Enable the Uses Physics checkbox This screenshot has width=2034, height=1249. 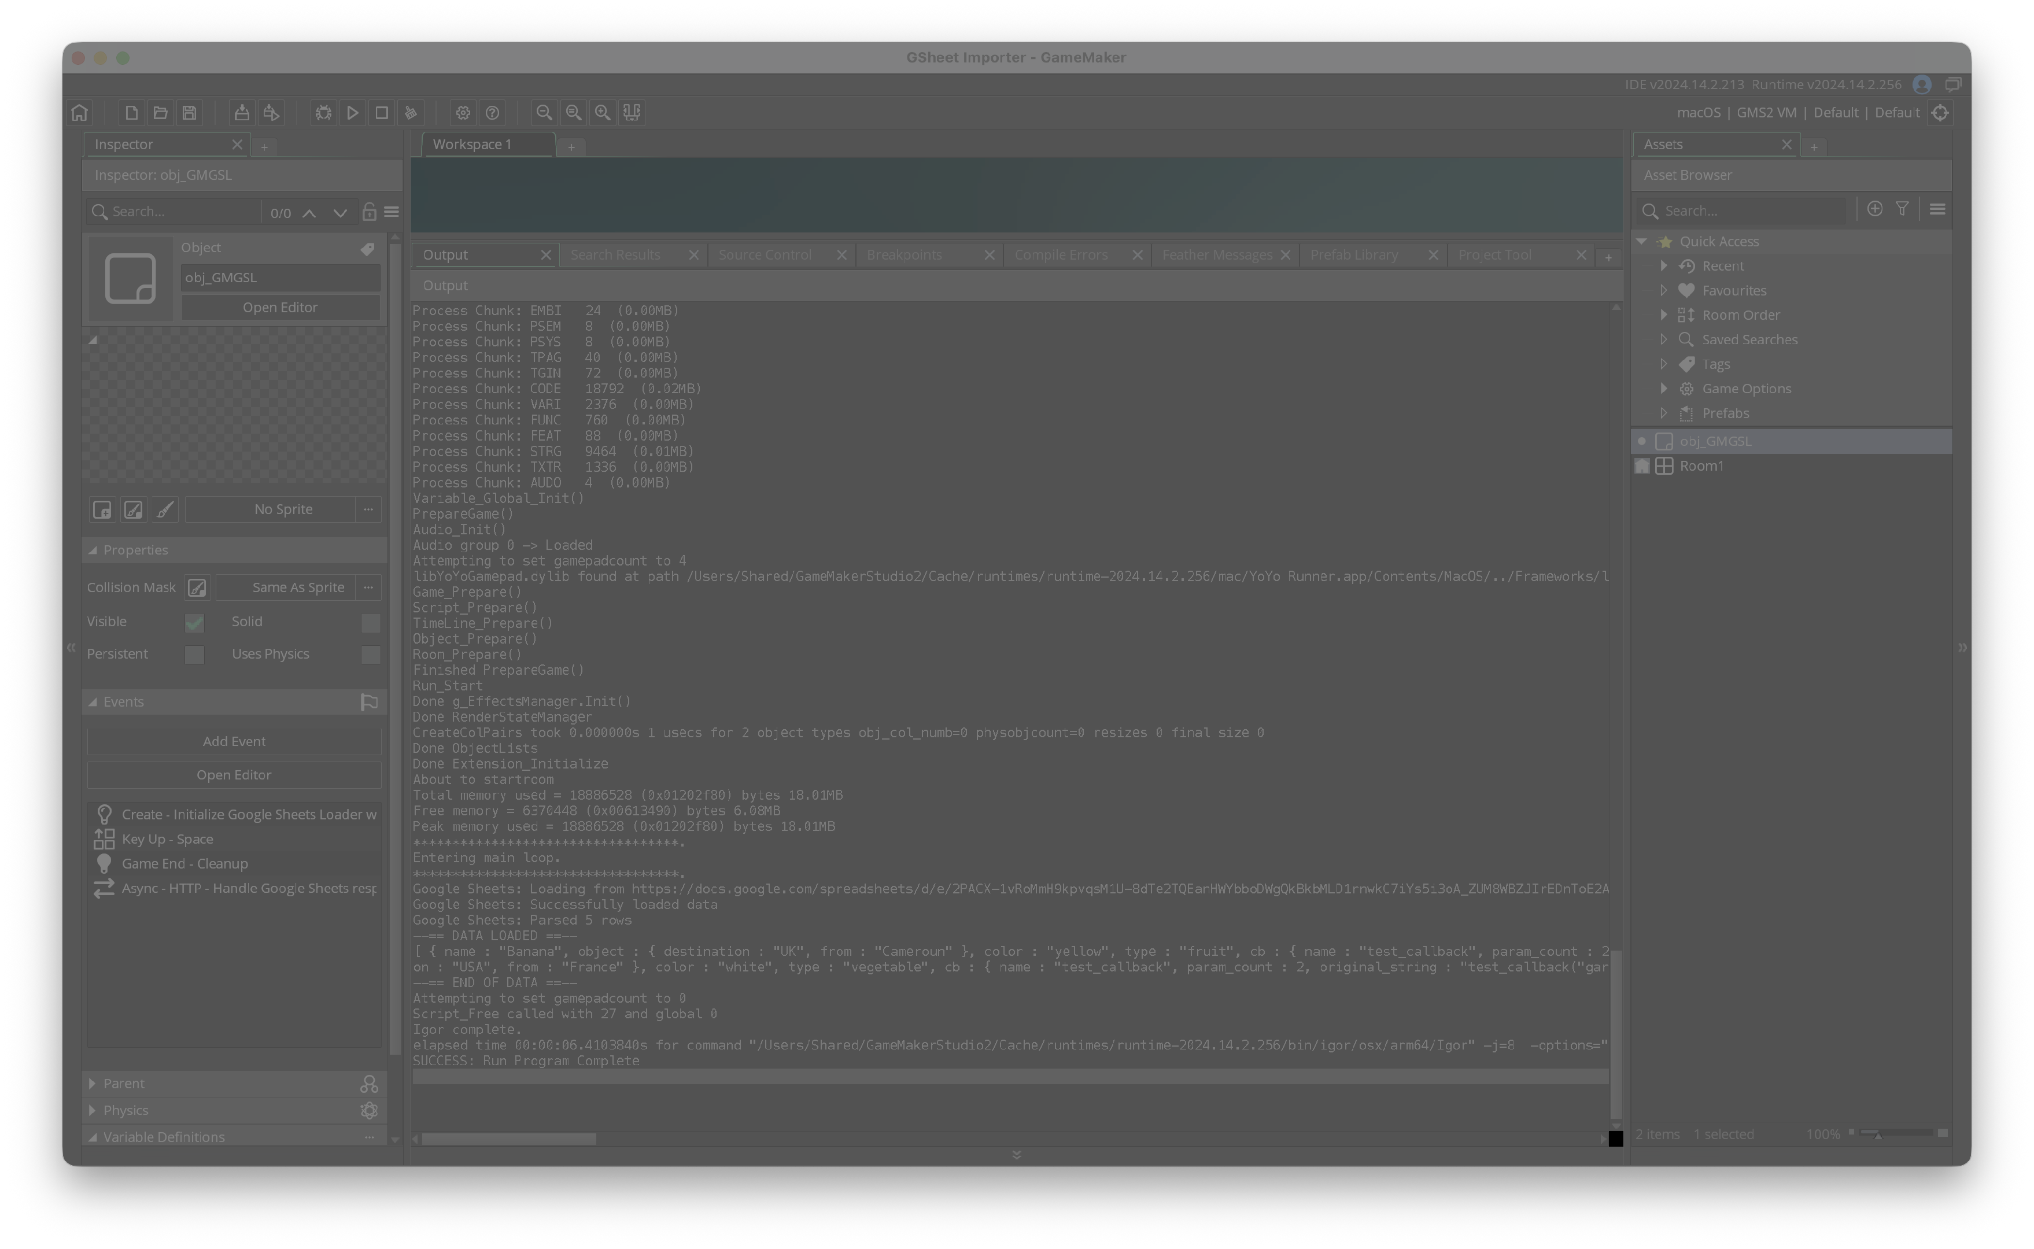370,654
